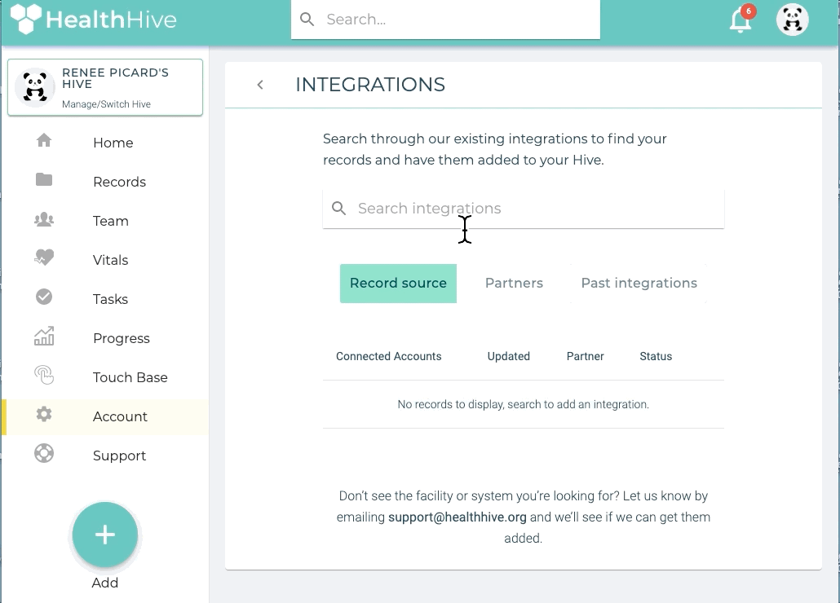This screenshot has width=840, height=603.
Task: Click the Support lifebuoy icon
Action: (44, 454)
